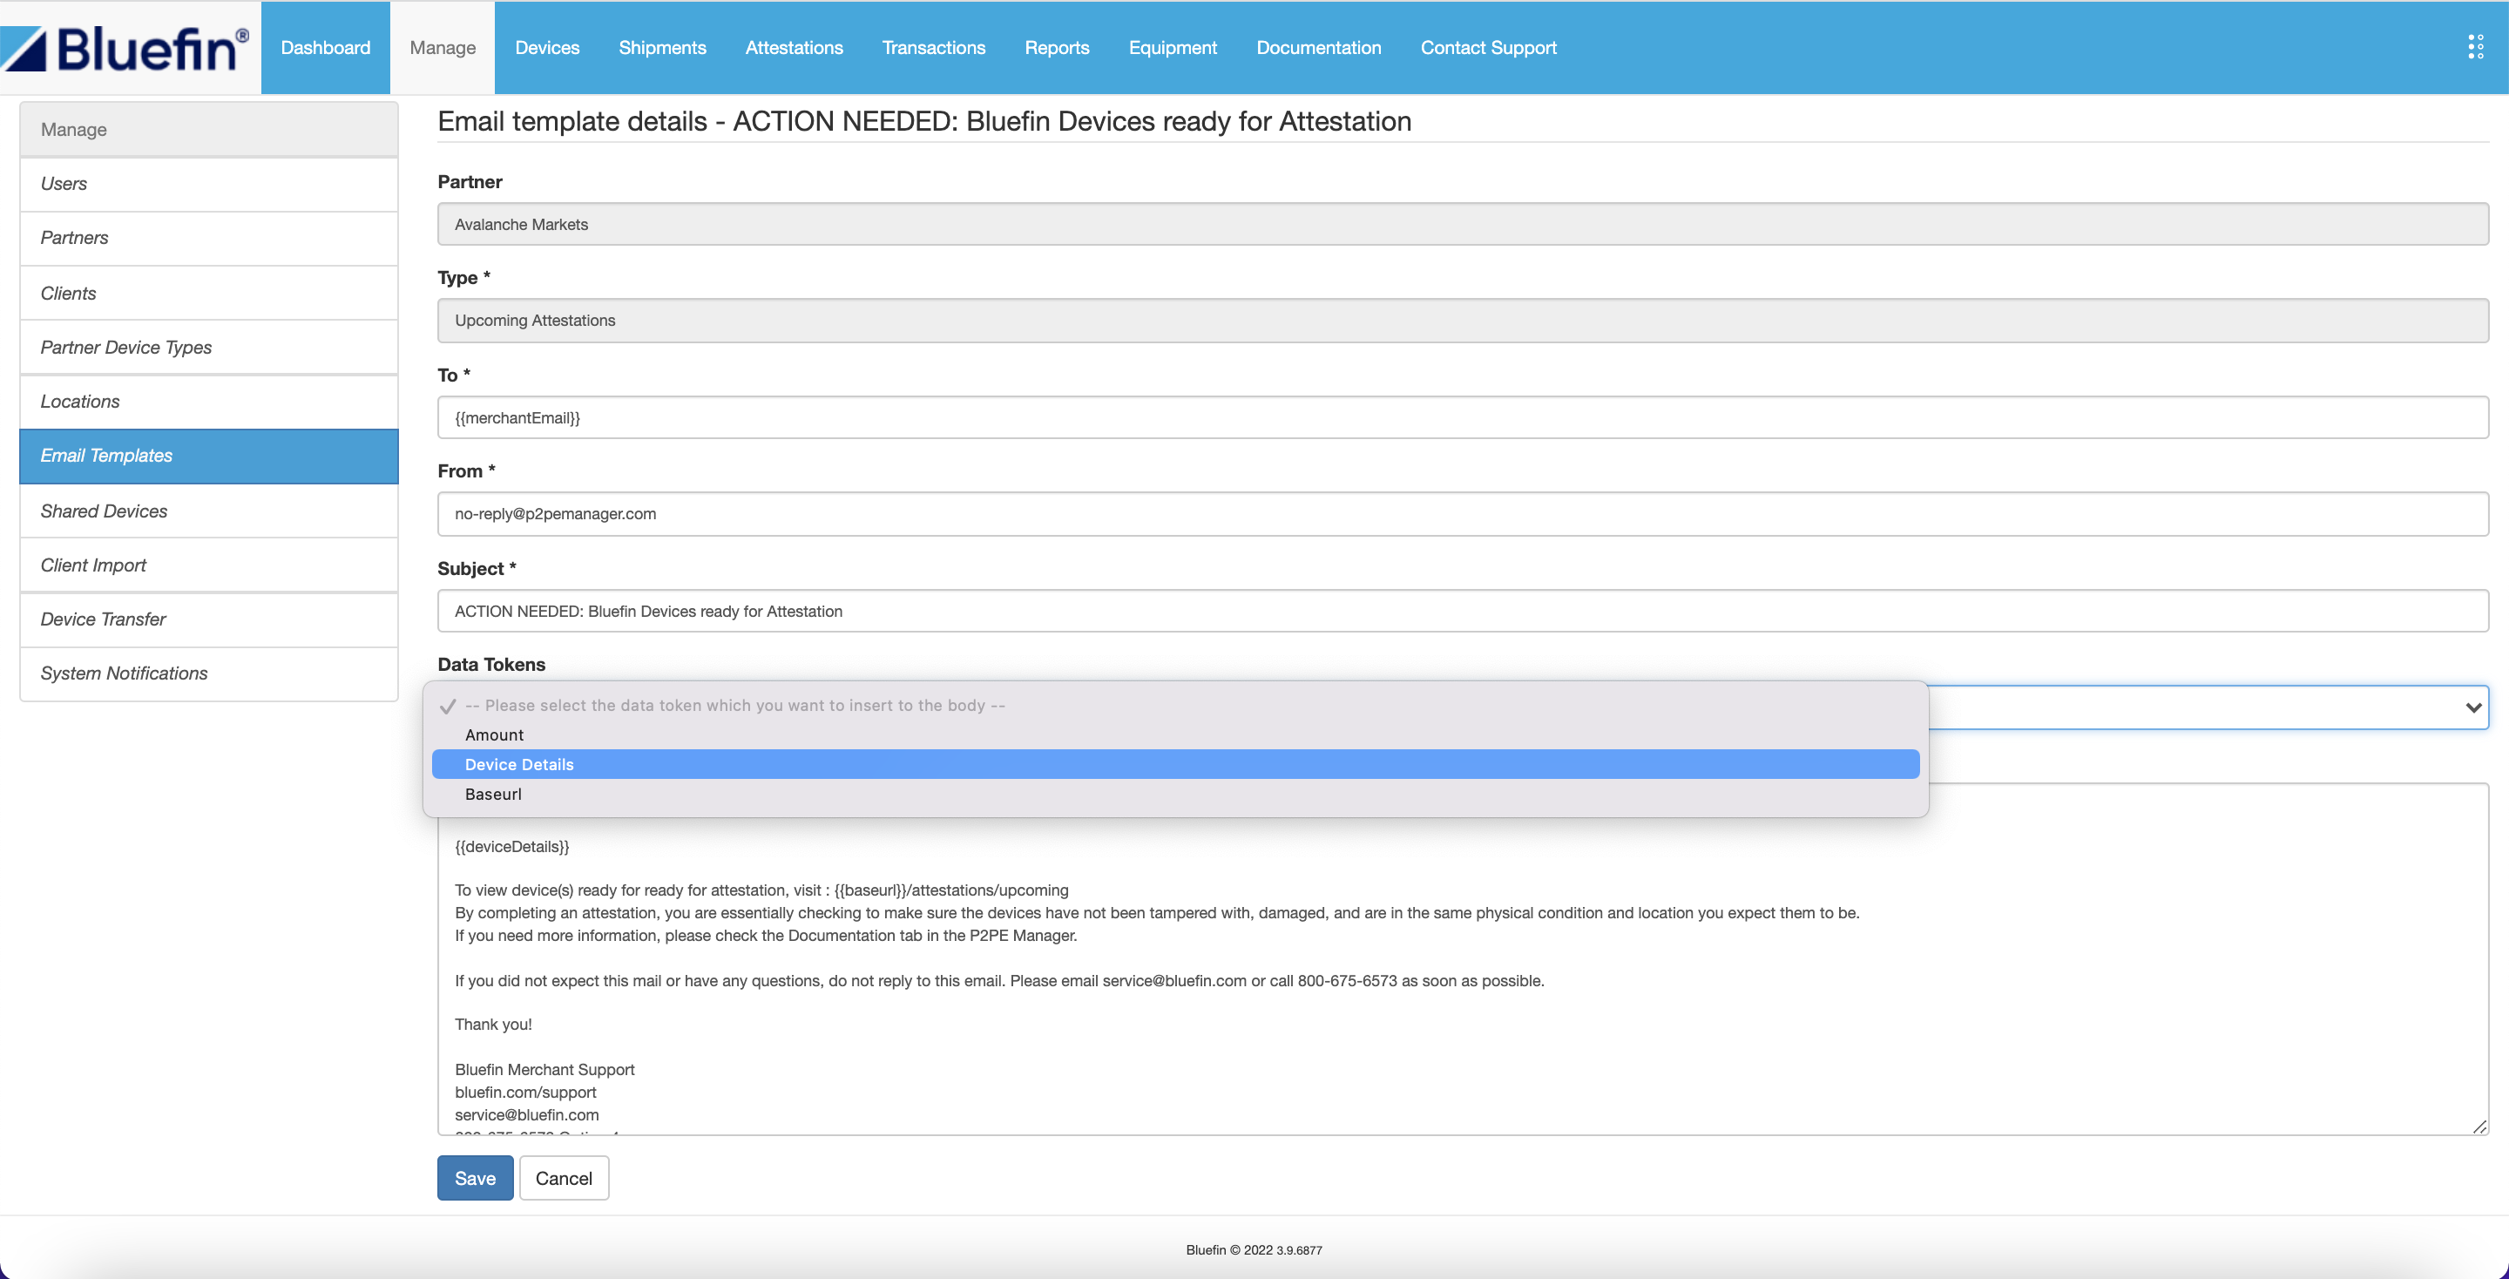The height and width of the screenshot is (1279, 2509).
Task: Click the Partner field showing Avalanche Markets
Action: 1463,224
